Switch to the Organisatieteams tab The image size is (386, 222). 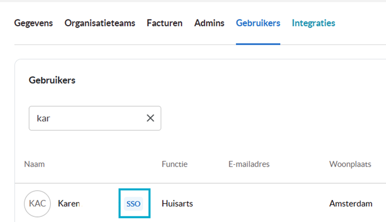pyautogui.click(x=100, y=23)
